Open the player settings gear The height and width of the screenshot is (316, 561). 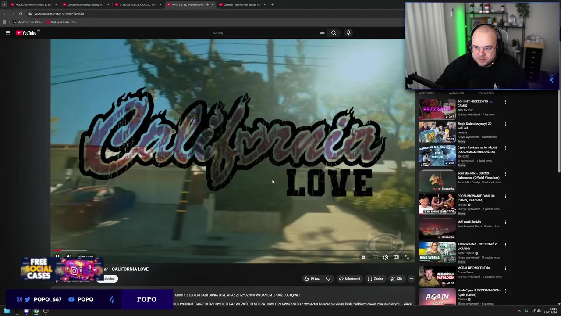point(386,258)
